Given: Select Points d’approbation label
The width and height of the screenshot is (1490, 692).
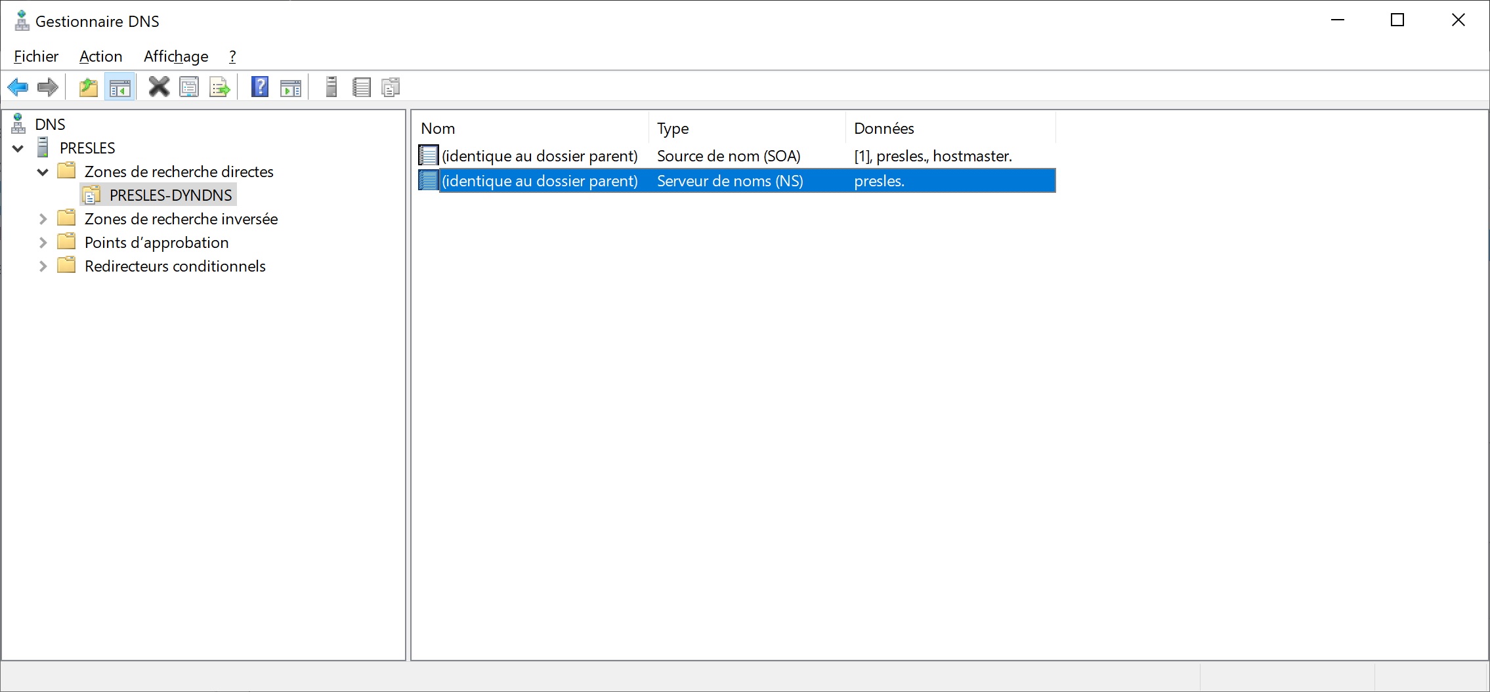Looking at the screenshot, I should (157, 242).
